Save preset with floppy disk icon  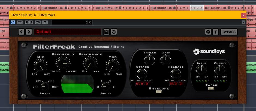106,32
